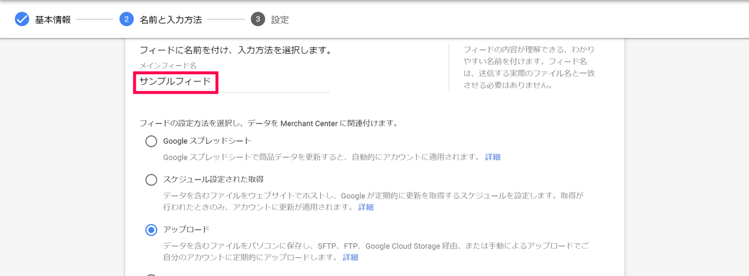This screenshot has height=276, width=749.
Task: Click the フィードに名前を付け heading text
Action: point(236,50)
